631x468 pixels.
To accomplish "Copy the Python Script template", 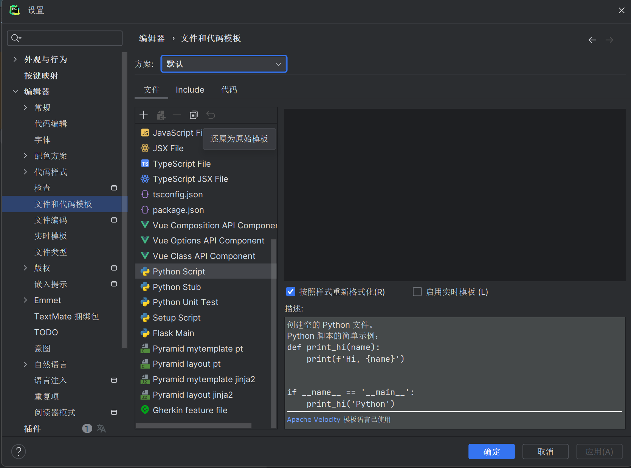I will point(194,115).
